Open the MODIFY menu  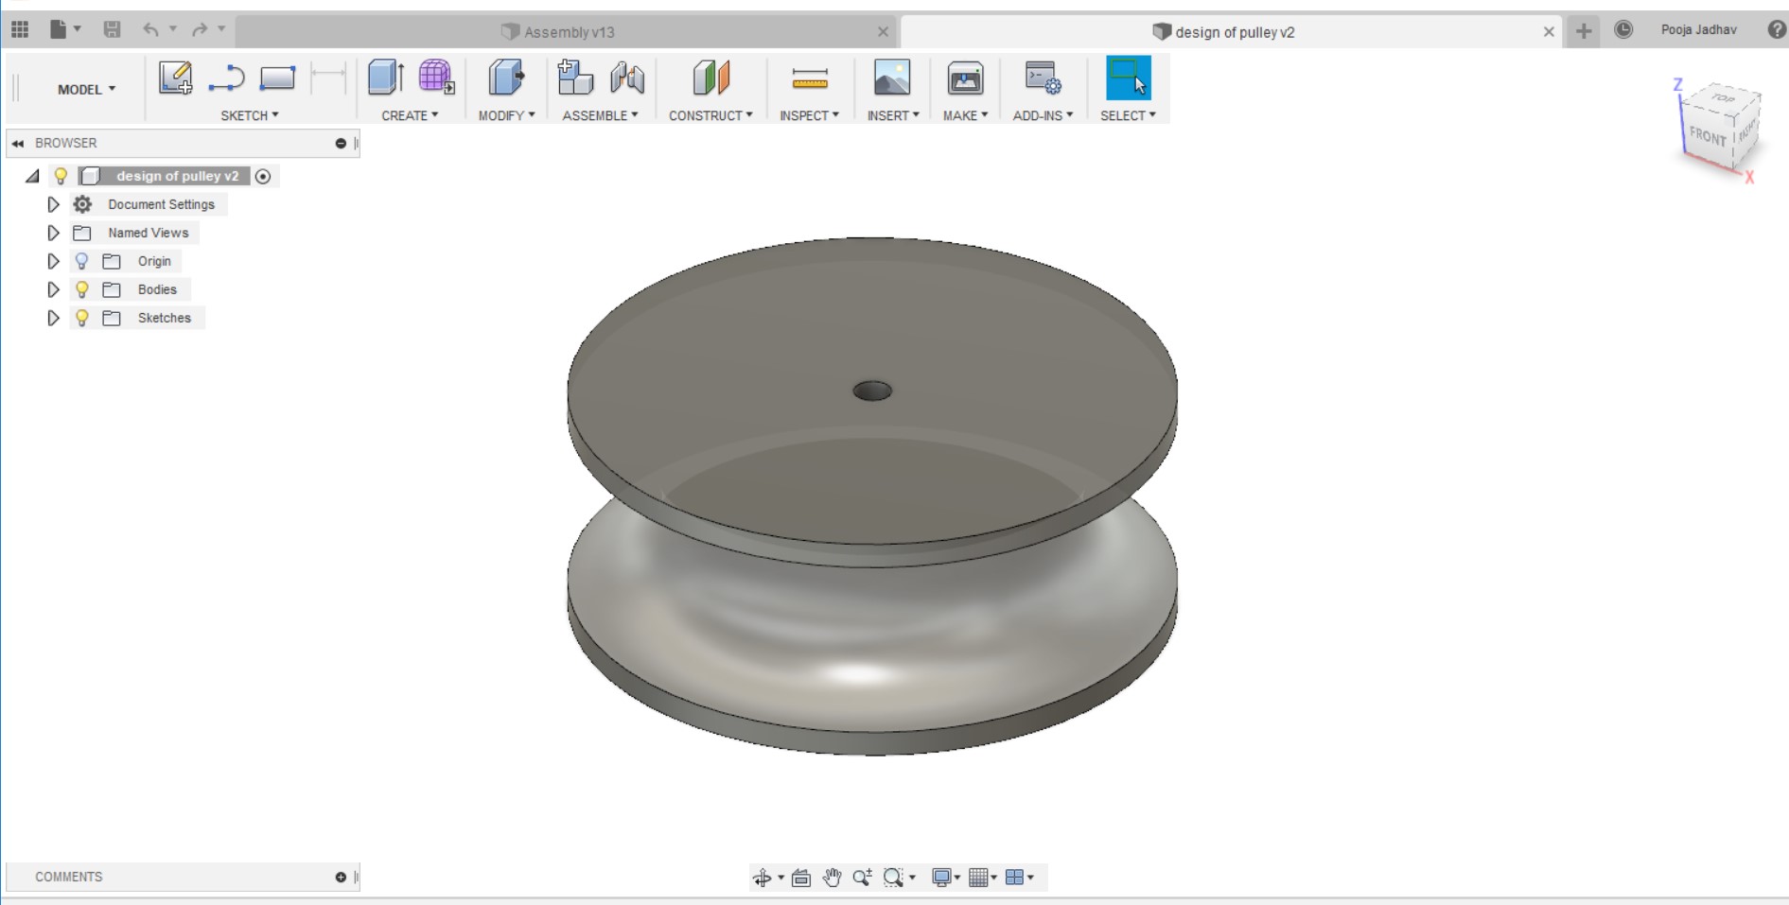point(506,115)
